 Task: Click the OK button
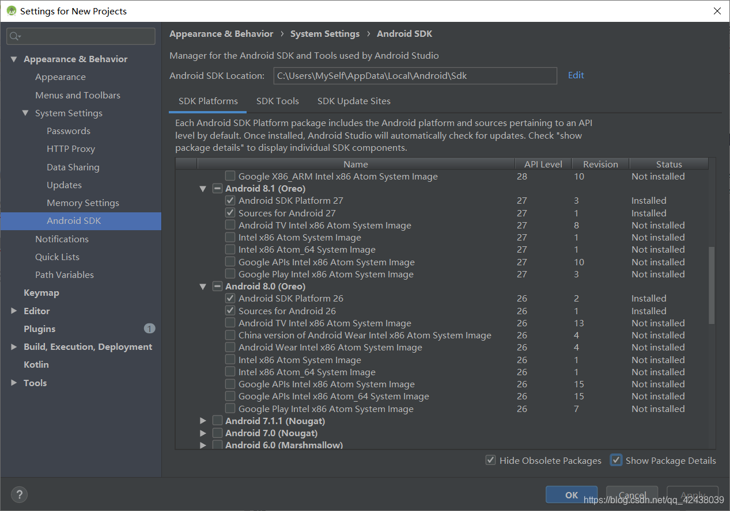click(x=572, y=495)
